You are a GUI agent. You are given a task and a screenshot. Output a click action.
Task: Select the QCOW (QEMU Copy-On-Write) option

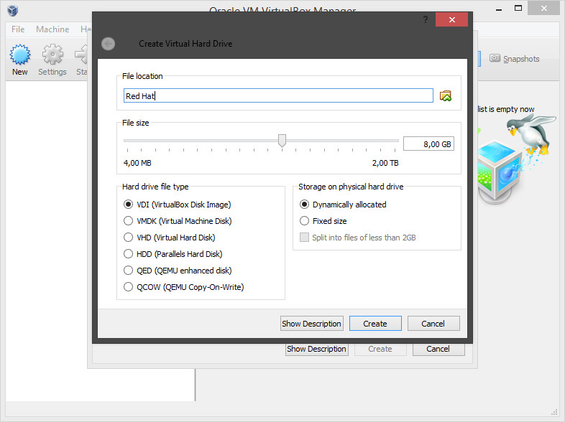[x=184, y=287]
